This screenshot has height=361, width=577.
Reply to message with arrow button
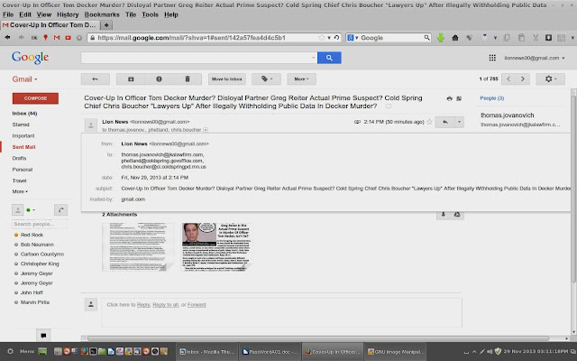[x=444, y=122]
